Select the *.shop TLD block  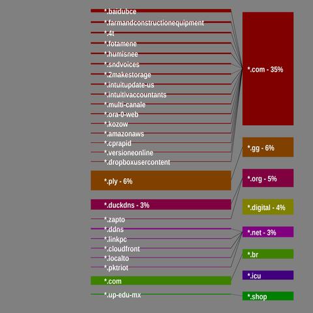pos(268,296)
